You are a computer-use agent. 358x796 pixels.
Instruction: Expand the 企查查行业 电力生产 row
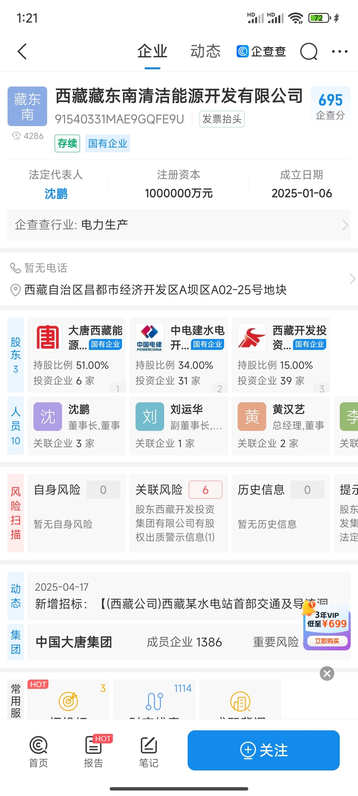(179, 225)
